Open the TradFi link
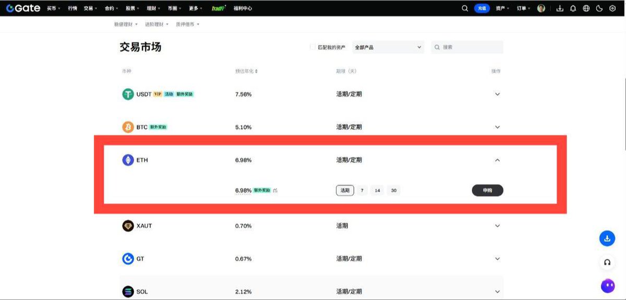Screen dimensions: 626x300 coord(219,8)
